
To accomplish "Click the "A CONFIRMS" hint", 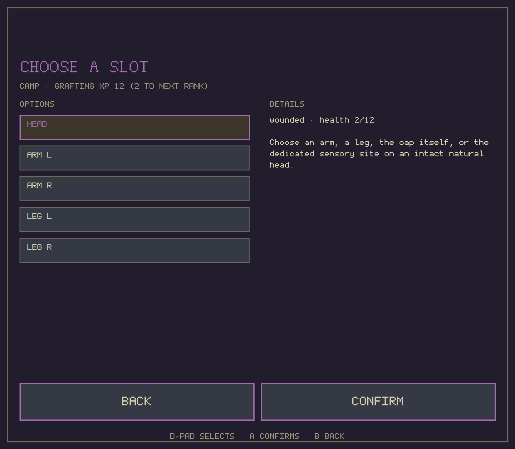I will point(275,436).
